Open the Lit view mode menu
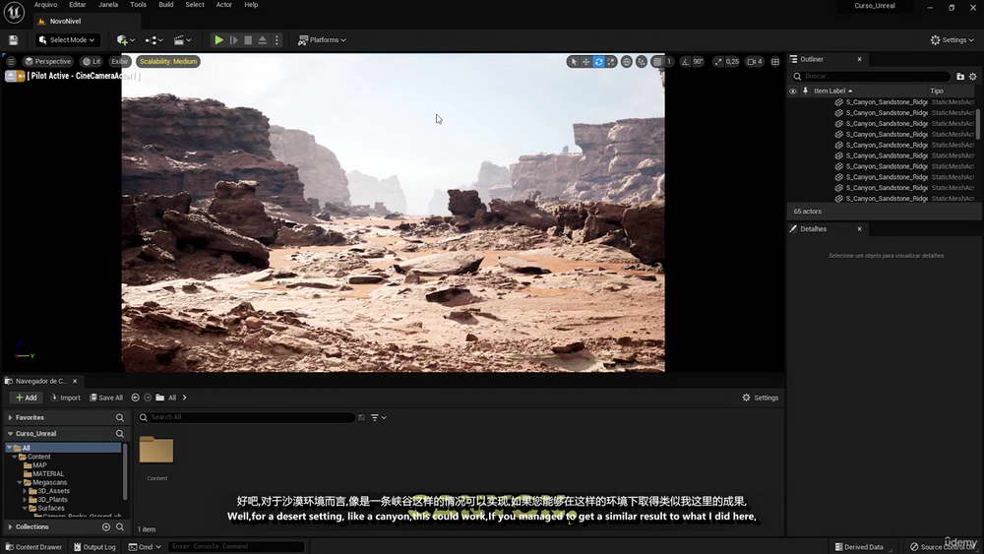The width and height of the screenshot is (984, 554). click(x=92, y=61)
